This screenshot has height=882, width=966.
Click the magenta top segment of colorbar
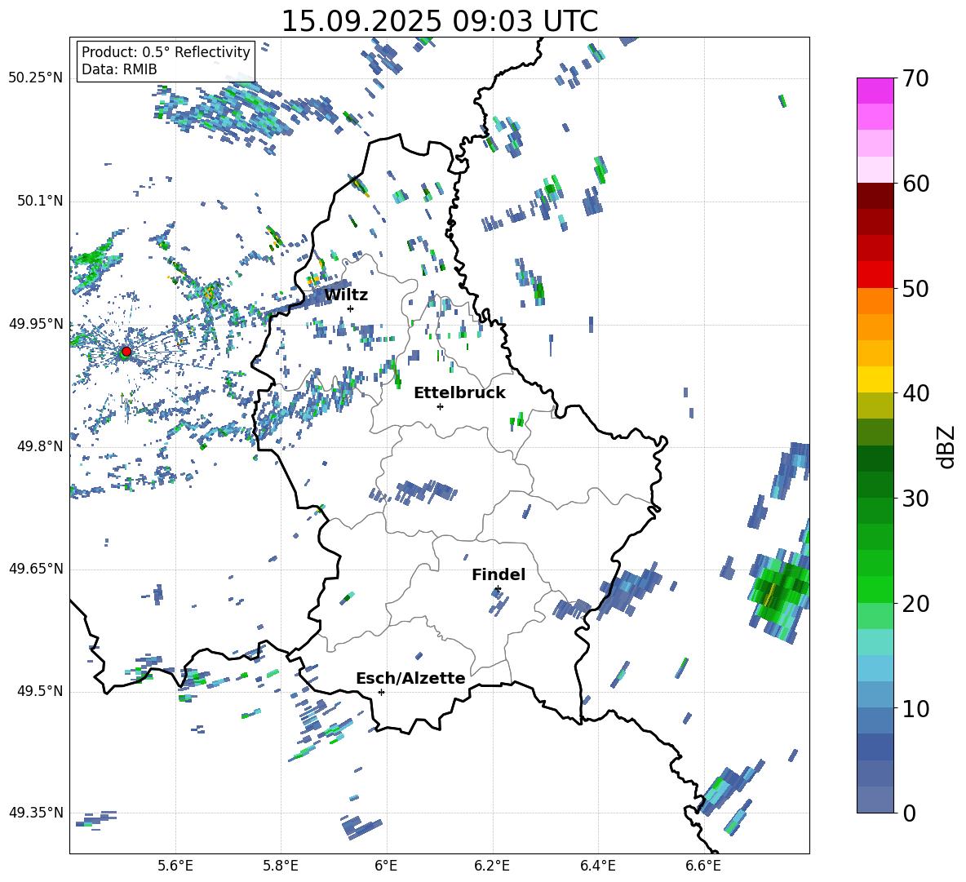[875, 91]
